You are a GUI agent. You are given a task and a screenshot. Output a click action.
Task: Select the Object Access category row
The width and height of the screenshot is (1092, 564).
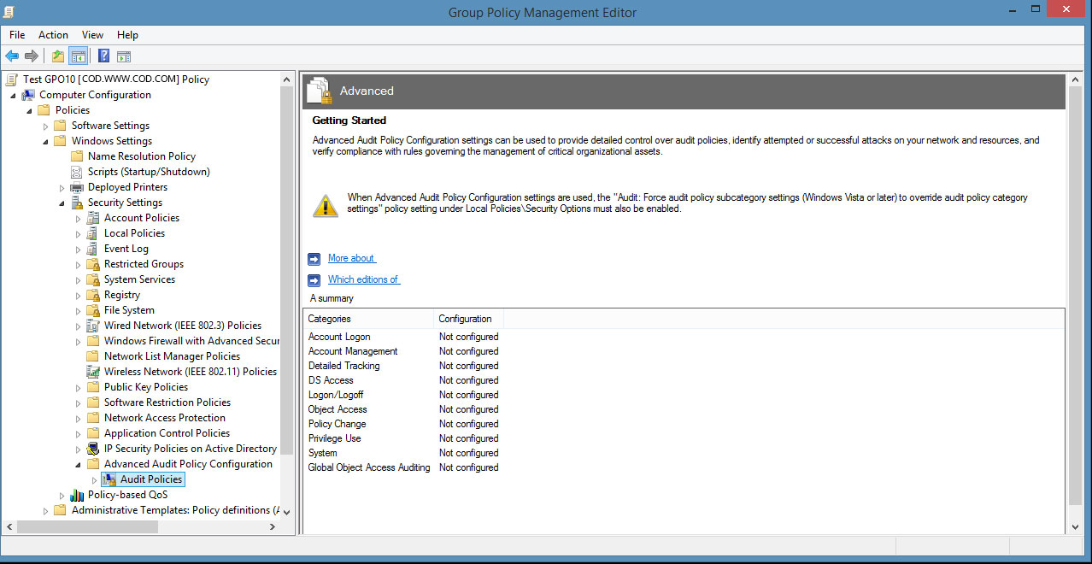pos(403,409)
